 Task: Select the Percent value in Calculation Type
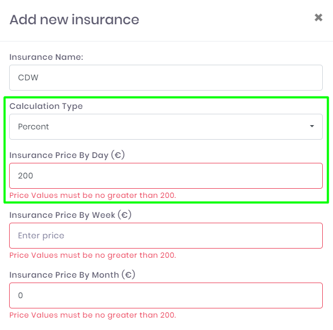pyautogui.click(x=33, y=127)
